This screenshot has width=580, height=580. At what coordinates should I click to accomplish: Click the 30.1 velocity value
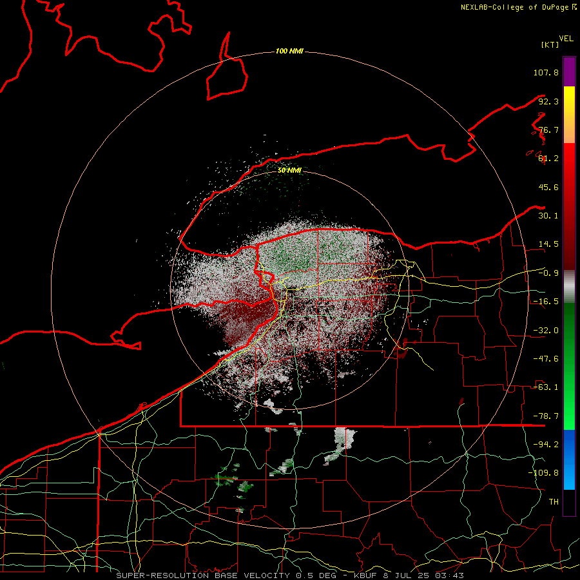click(x=548, y=216)
